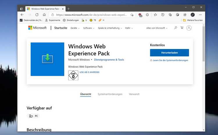Switch to the Verwandt tab

coord(134,94)
